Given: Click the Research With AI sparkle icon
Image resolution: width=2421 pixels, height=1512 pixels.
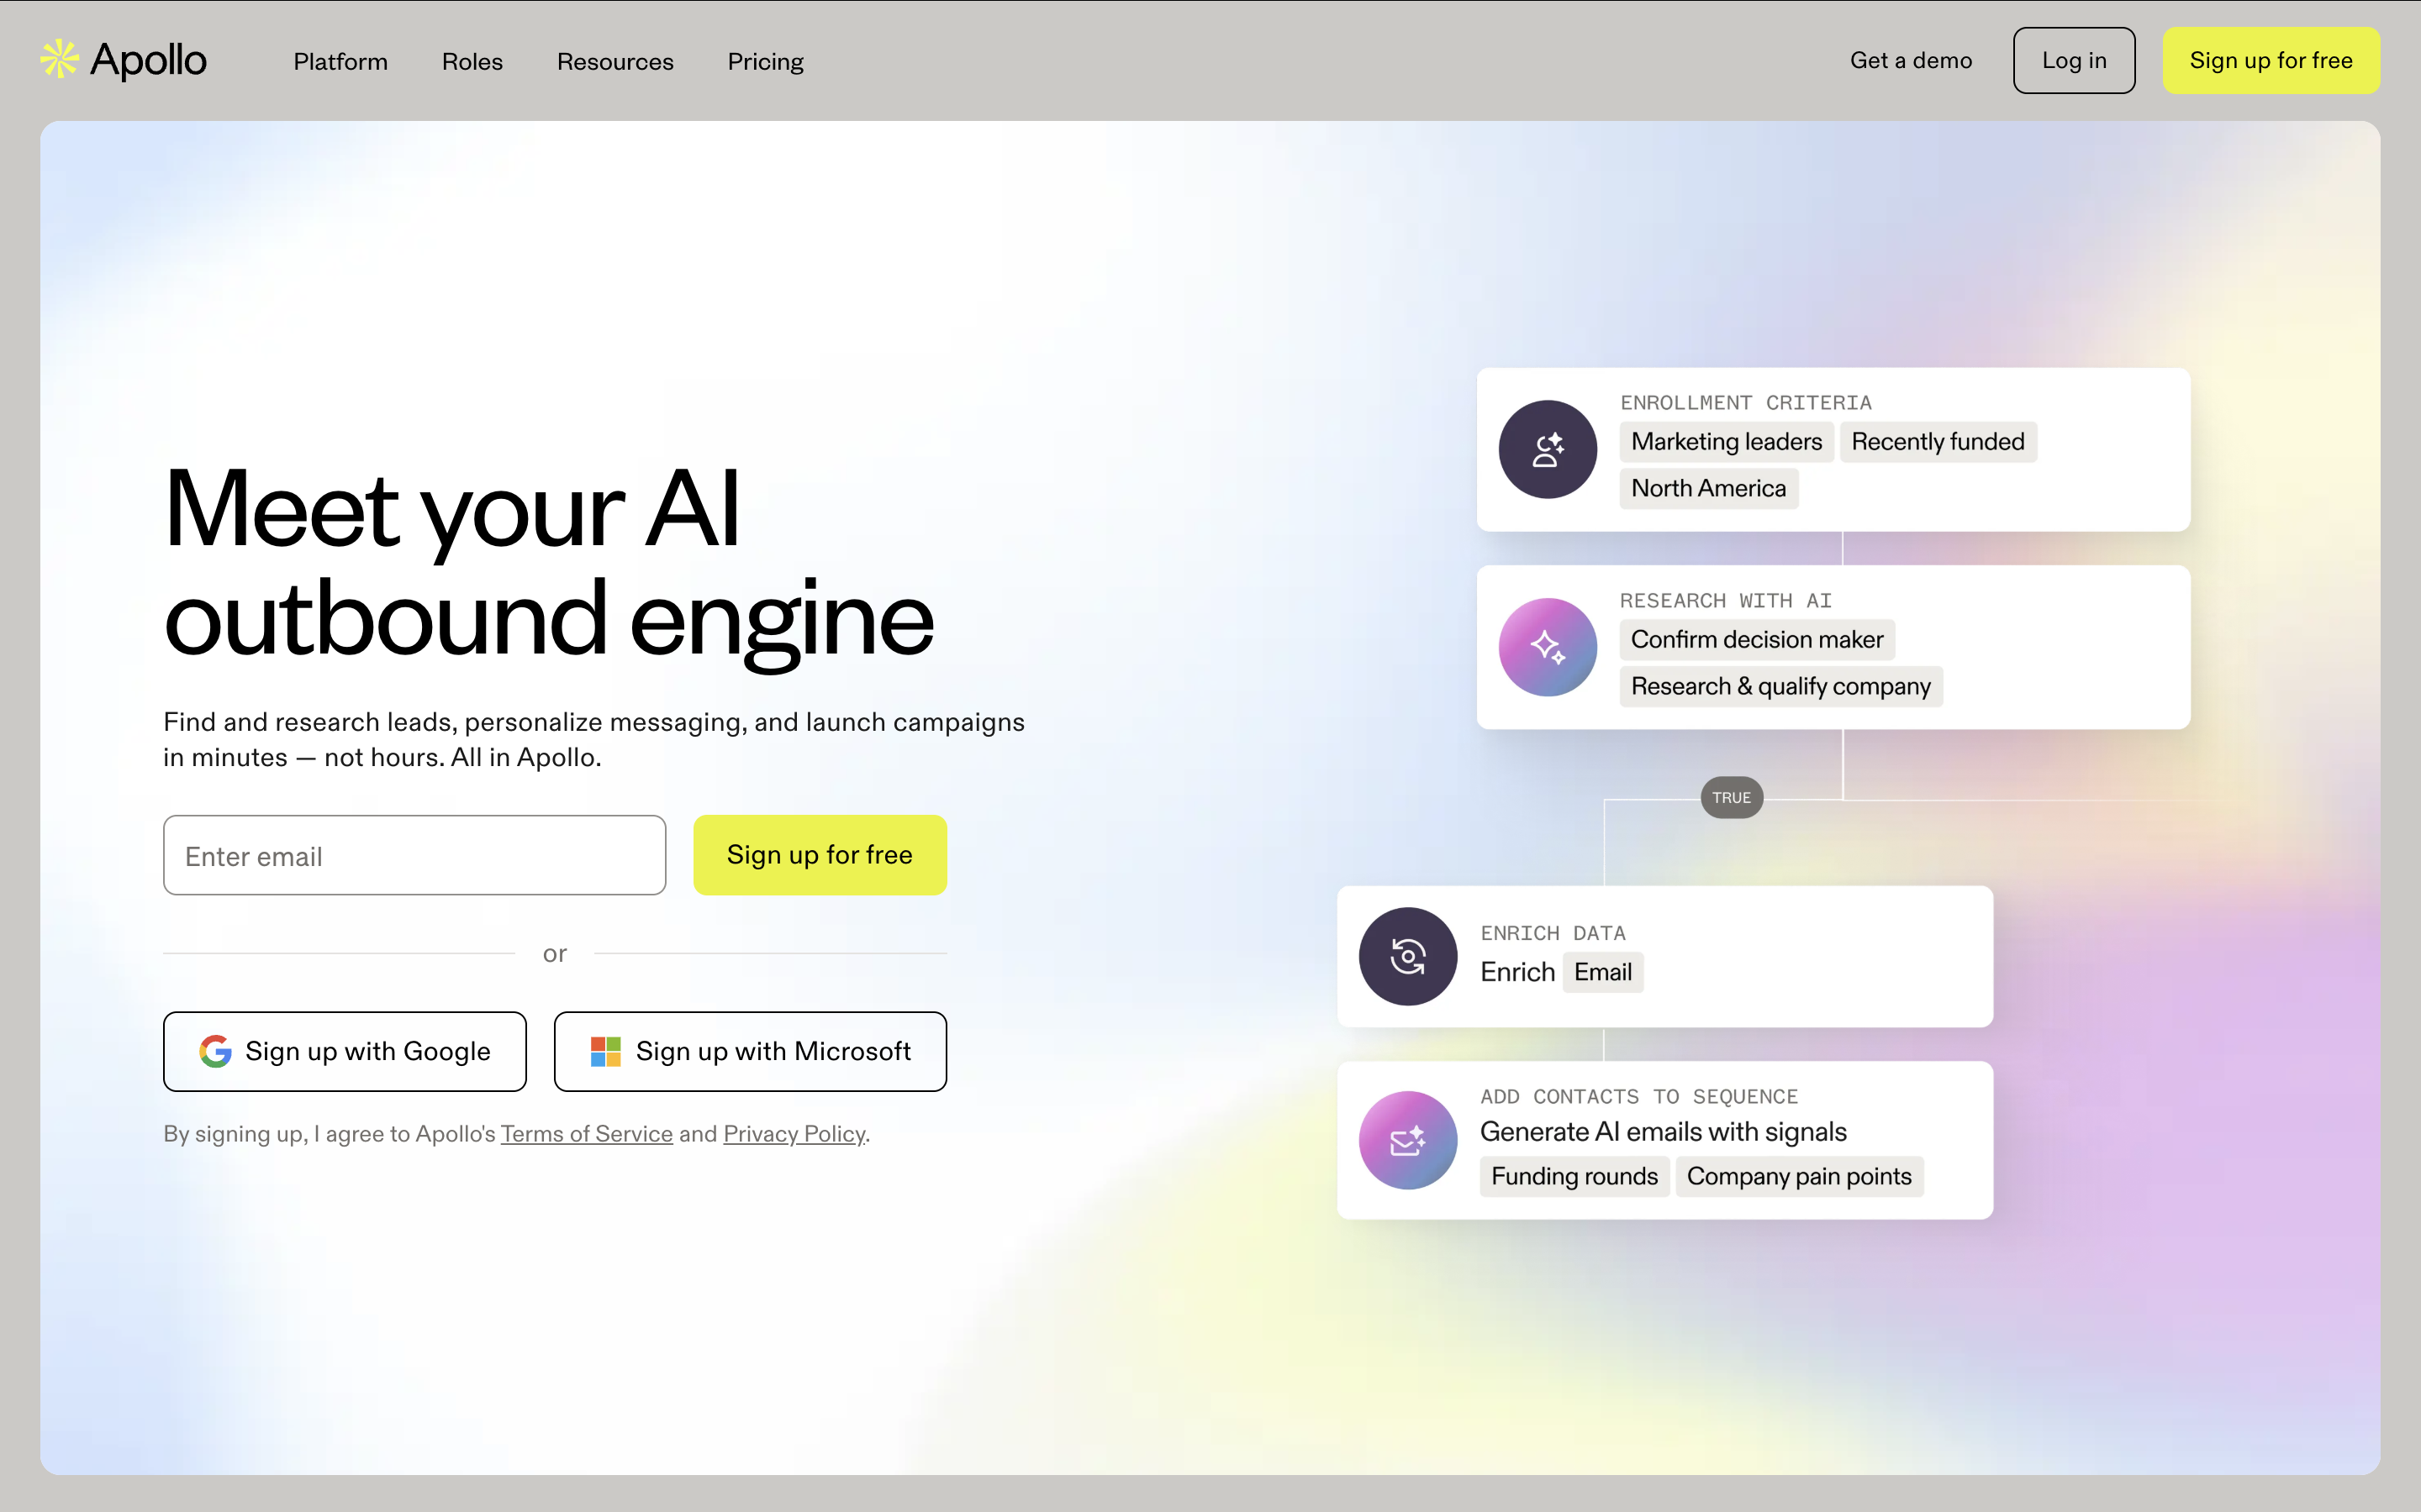Looking at the screenshot, I should point(1547,647).
